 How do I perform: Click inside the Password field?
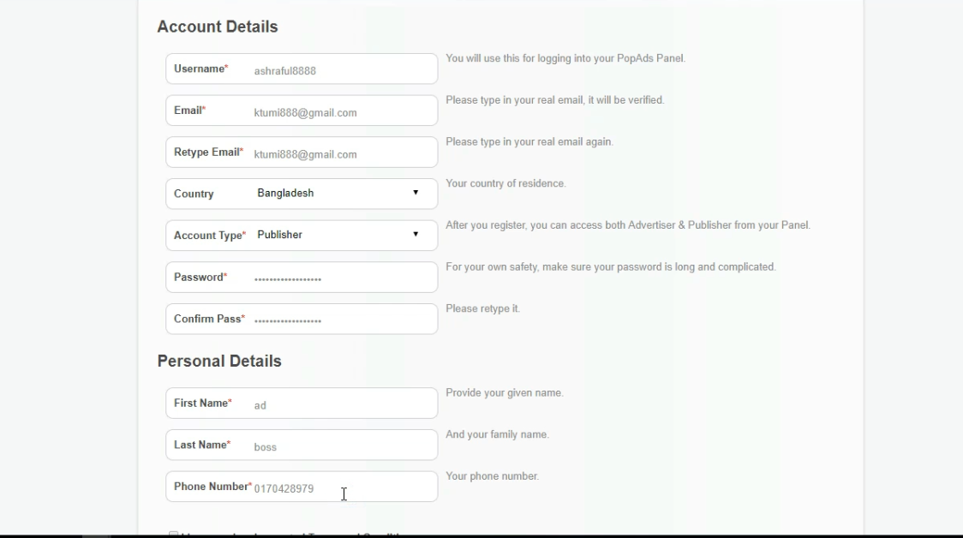343,278
